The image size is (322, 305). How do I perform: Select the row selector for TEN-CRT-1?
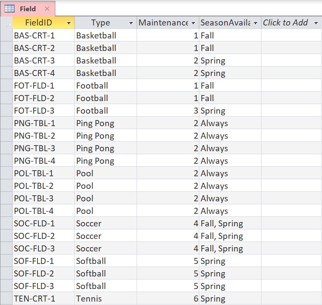tap(6, 299)
